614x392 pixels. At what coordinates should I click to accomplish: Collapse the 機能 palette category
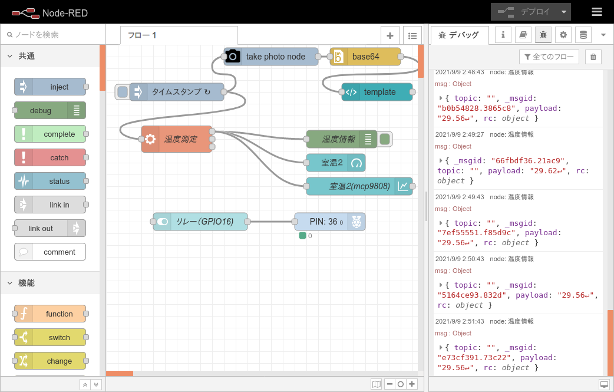[x=50, y=283]
